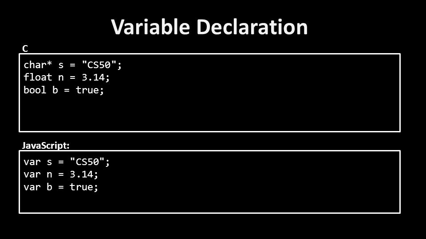
Task: Click the bool b = true; line
Action: pos(63,90)
